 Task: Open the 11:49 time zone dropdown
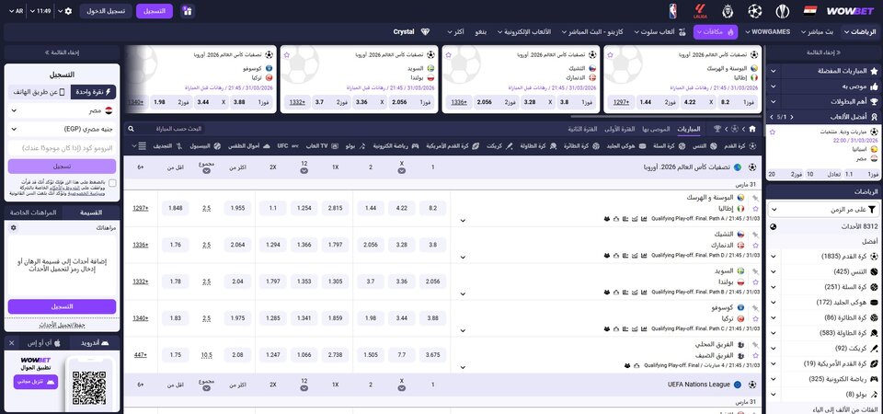click(40, 11)
